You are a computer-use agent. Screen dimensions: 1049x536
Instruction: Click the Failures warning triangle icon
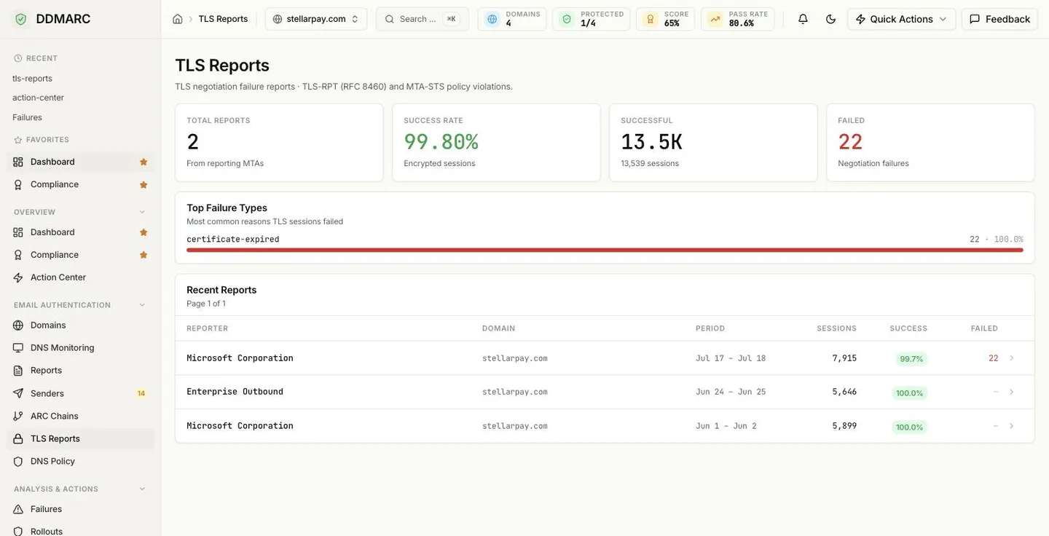pyautogui.click(x=18, y=509)
